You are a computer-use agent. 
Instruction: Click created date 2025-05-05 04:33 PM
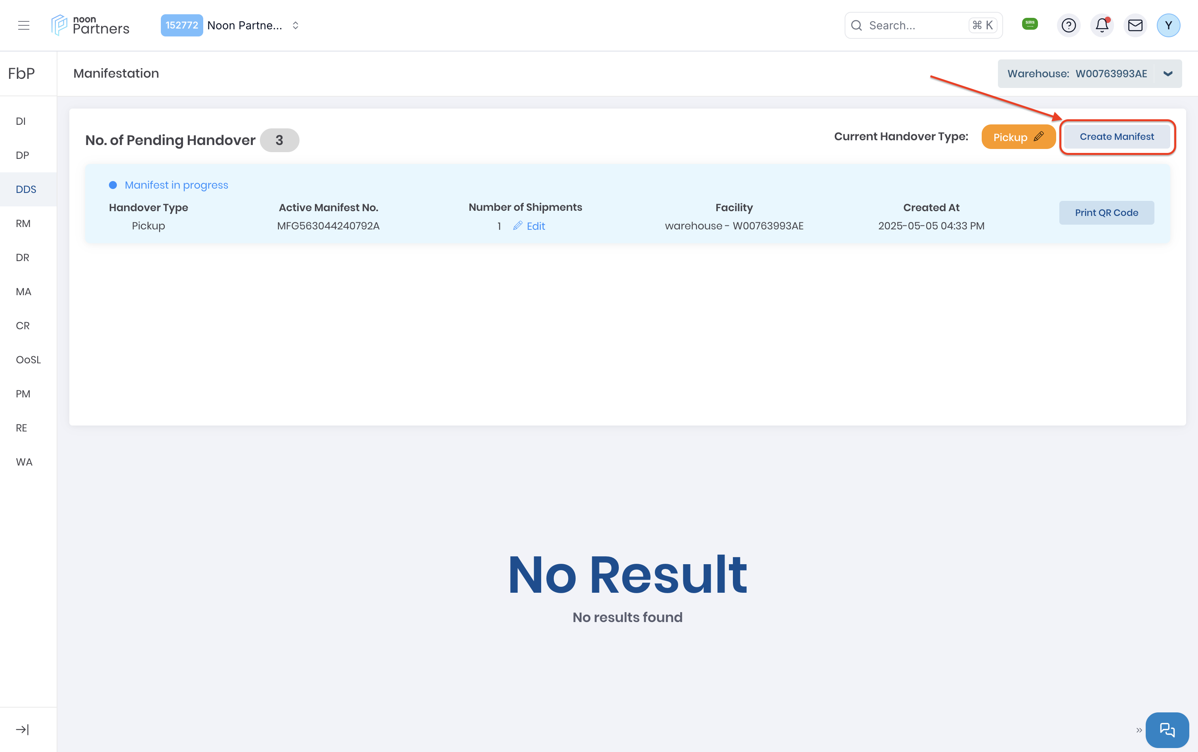[x=931, y=226]
